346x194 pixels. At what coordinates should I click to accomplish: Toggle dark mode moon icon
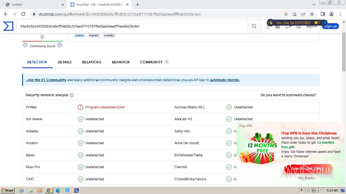coord(299,26)
